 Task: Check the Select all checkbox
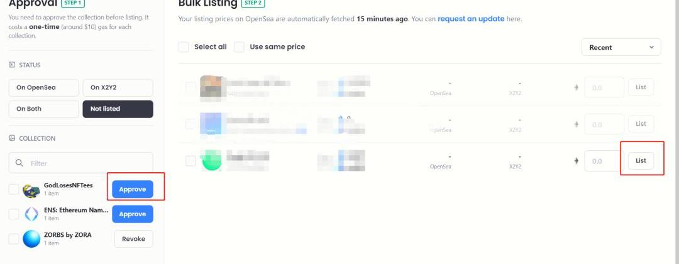click(184, 47)
